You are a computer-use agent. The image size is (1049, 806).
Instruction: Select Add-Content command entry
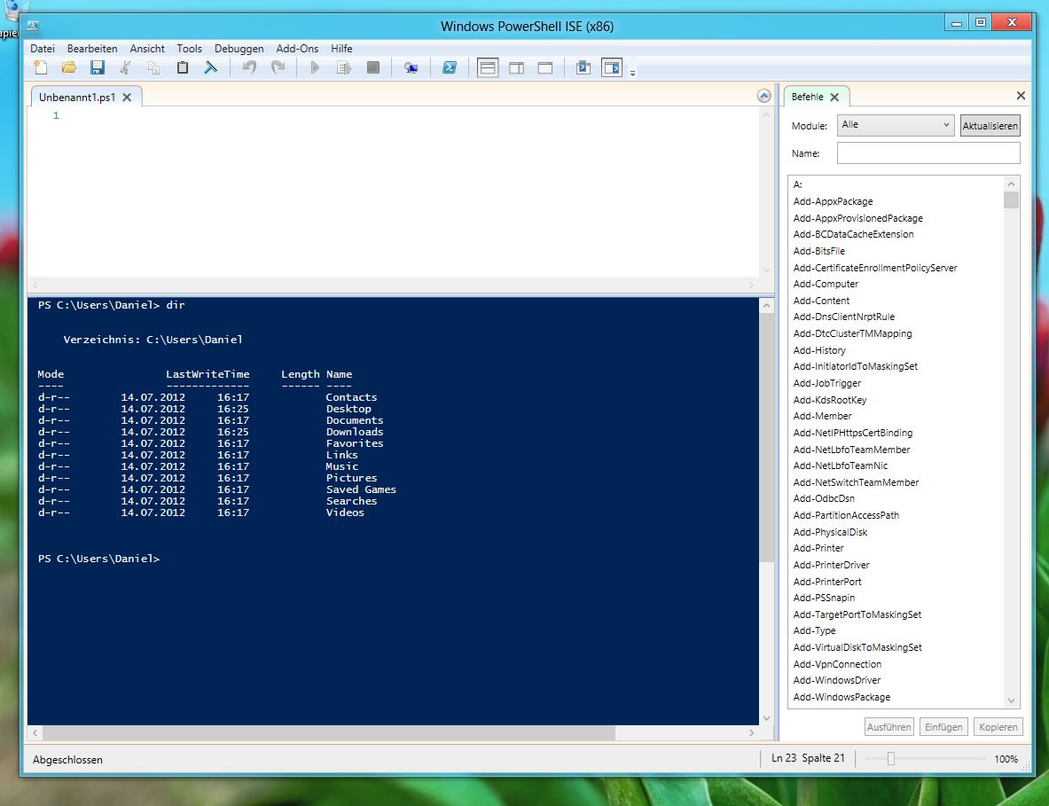(821, 301)
